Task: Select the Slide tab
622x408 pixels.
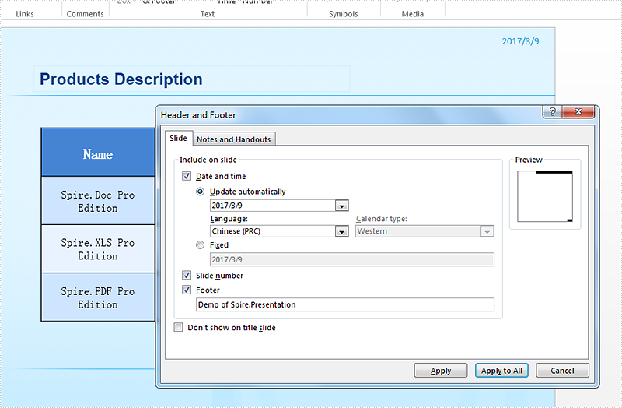Action: click(178, 139)
